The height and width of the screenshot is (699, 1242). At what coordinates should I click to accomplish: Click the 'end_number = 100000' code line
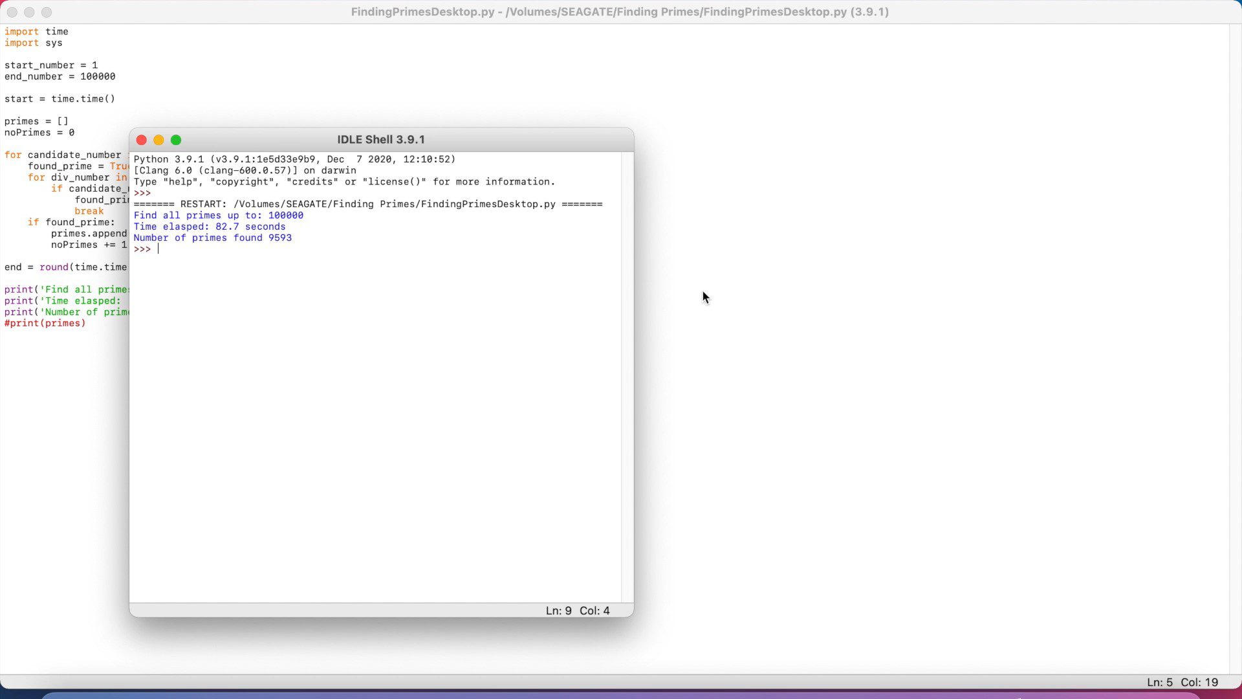click(60, 76)
